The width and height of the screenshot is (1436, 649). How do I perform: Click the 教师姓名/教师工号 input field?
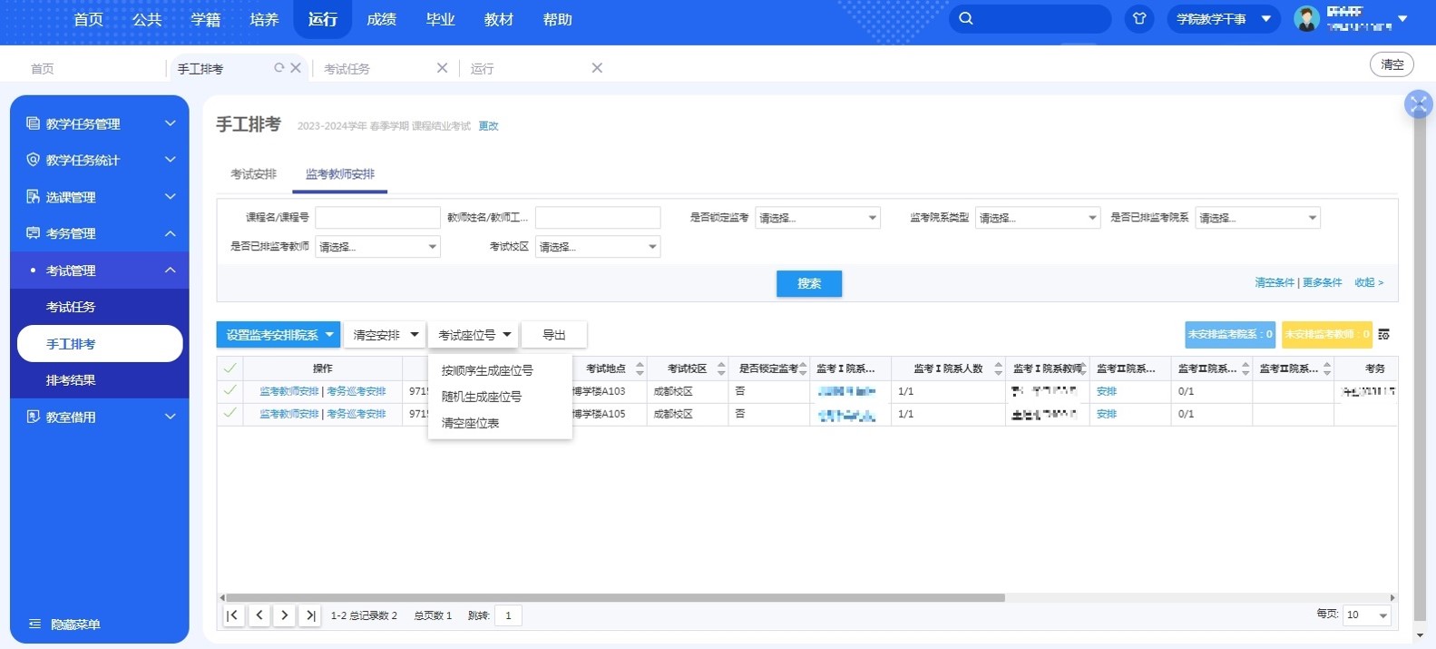point(598,218)
